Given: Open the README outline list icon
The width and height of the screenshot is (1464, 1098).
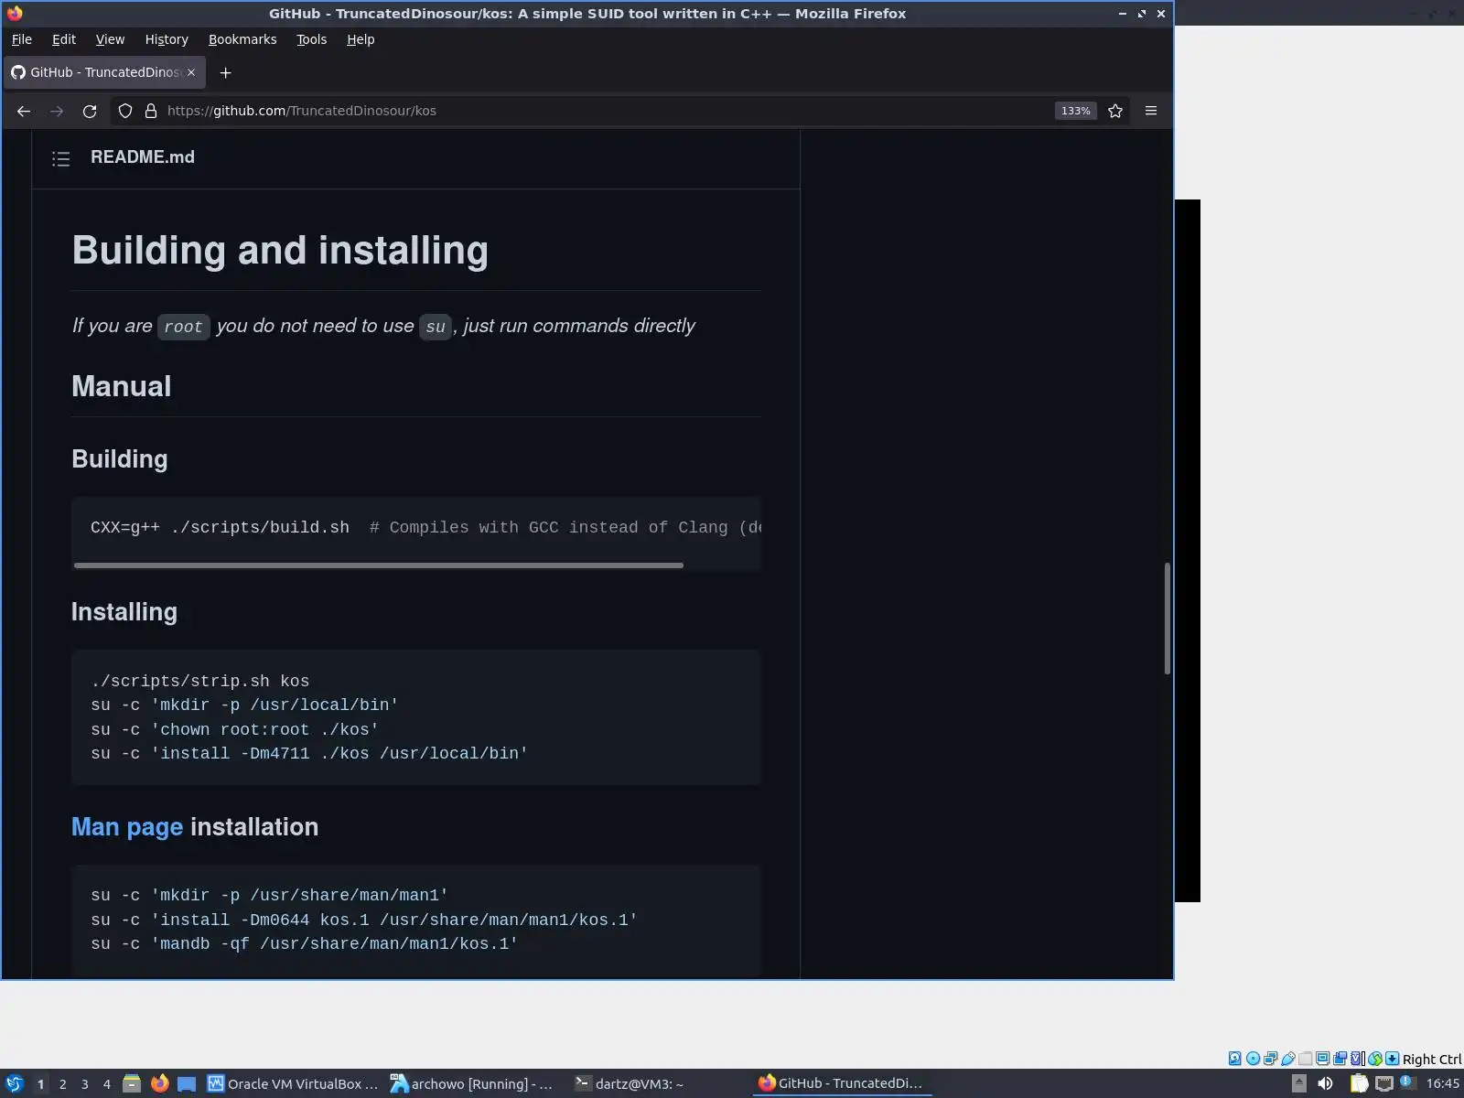Looking at the screenshot, I should [61, 159].
